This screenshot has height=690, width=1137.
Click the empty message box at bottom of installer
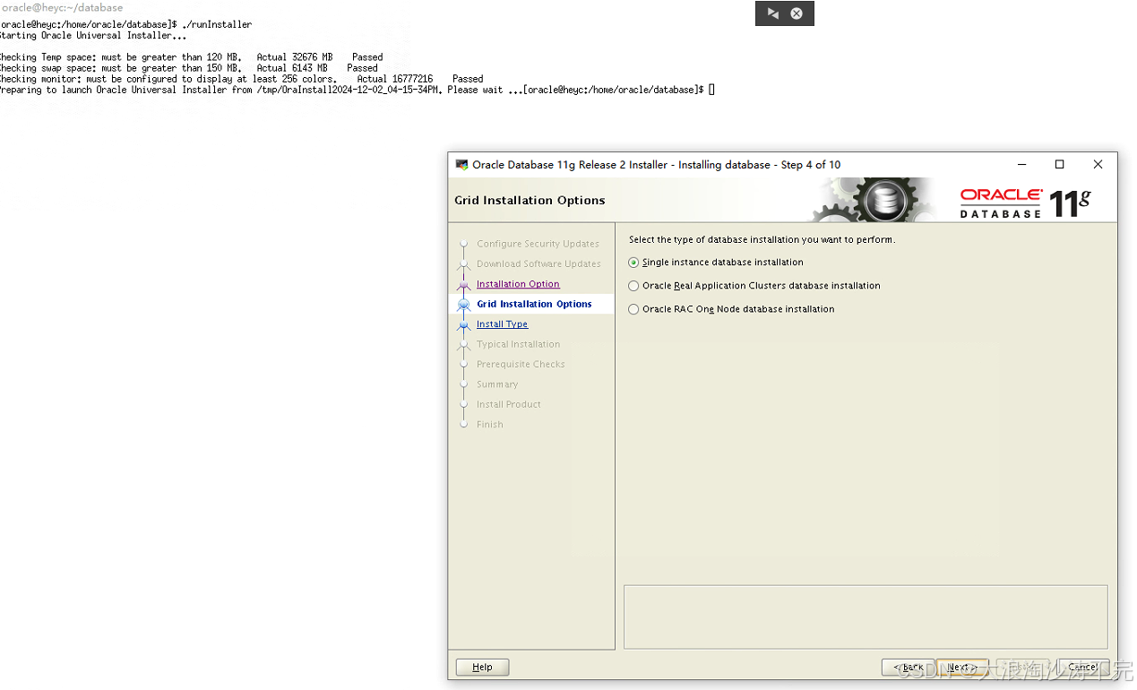pos(866,617)
